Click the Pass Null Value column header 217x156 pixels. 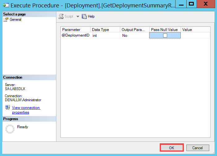[x=165, y=30]
